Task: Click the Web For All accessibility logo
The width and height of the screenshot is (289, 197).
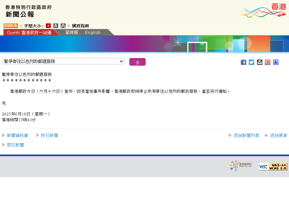Action: pos(241,166)
